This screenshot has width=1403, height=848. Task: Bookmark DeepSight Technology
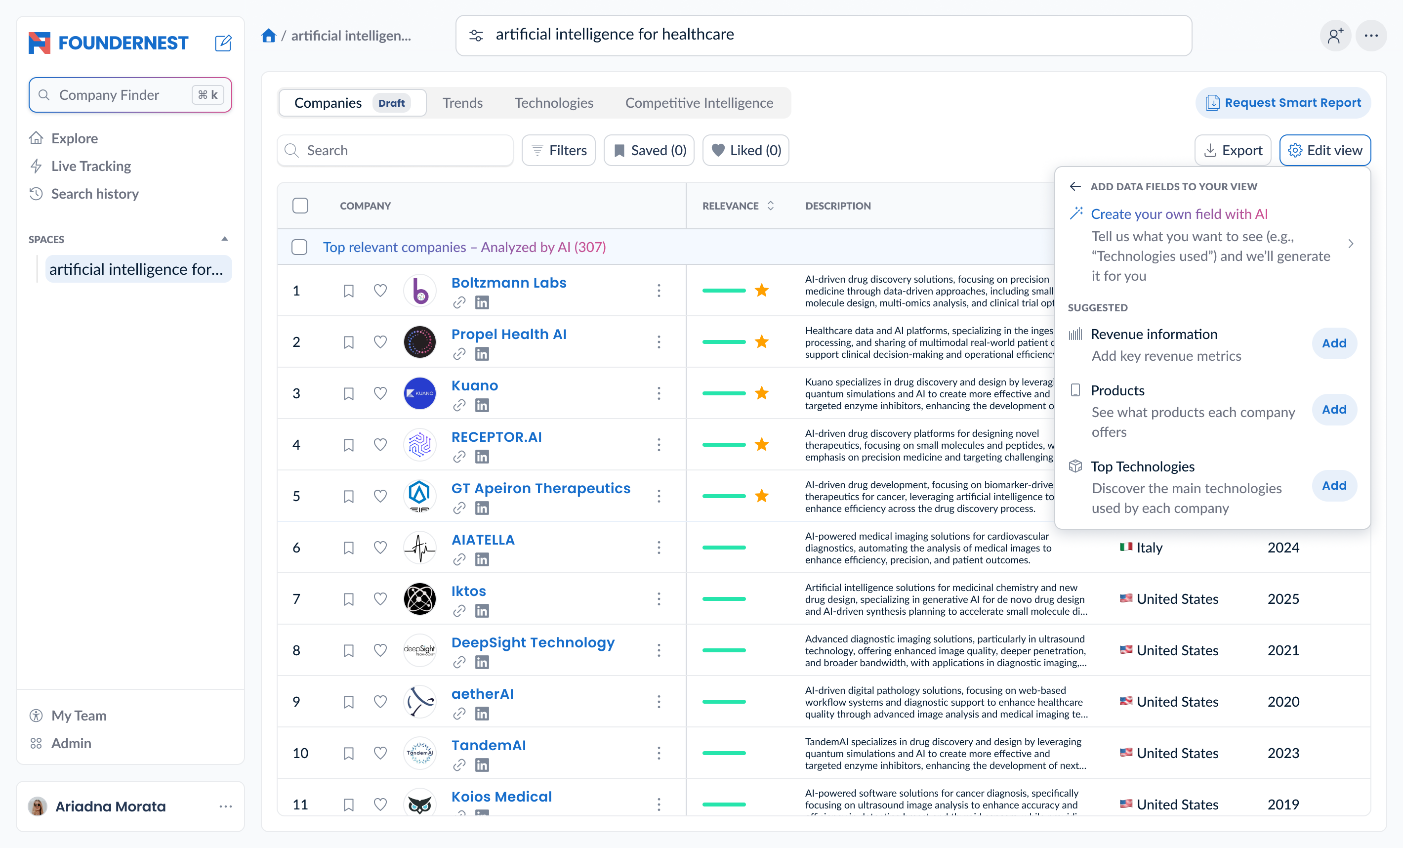pos(348,650)
